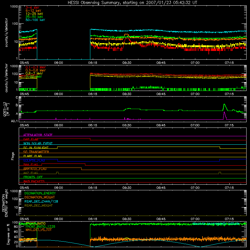Click the MAX_DET_VS_TOT legend entry
The width and height of the screenshot is (250, 250).
[x=38, y=230]
